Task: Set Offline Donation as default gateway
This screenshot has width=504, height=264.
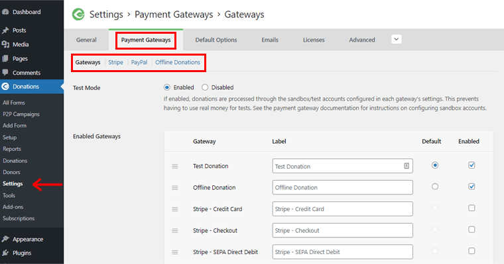Action: [x=435, y=187]
